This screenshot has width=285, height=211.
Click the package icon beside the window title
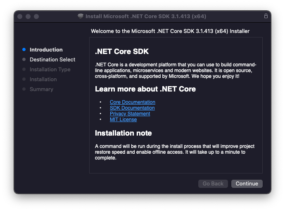pos(81,16)
